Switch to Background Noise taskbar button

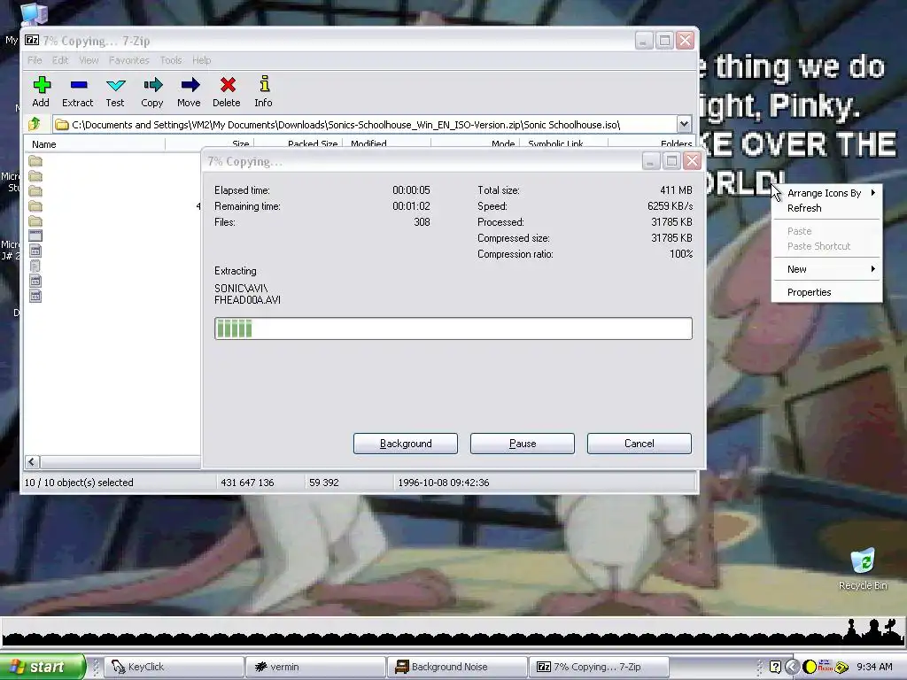(x=457, y=667)
